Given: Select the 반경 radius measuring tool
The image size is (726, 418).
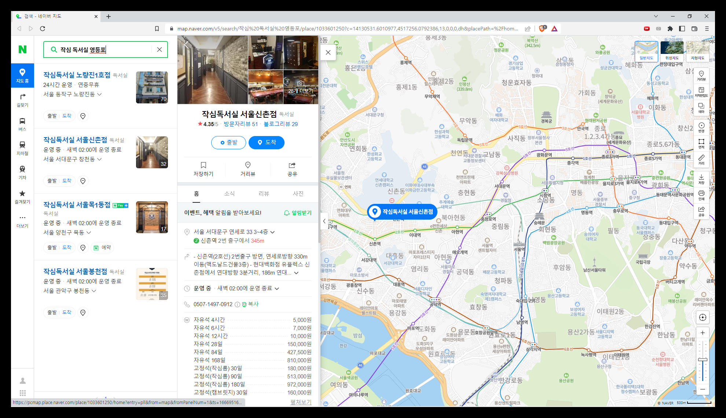Looking at the screenshot, I should [x=701, y=127].
